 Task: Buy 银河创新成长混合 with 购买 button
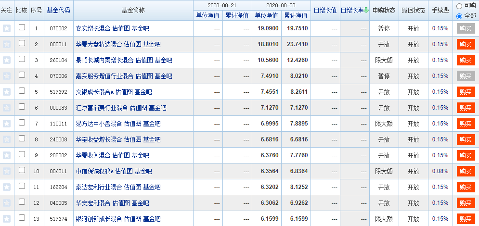click(466, 219)
